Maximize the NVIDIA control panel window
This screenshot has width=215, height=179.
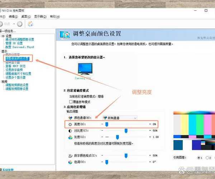[206, 10]
